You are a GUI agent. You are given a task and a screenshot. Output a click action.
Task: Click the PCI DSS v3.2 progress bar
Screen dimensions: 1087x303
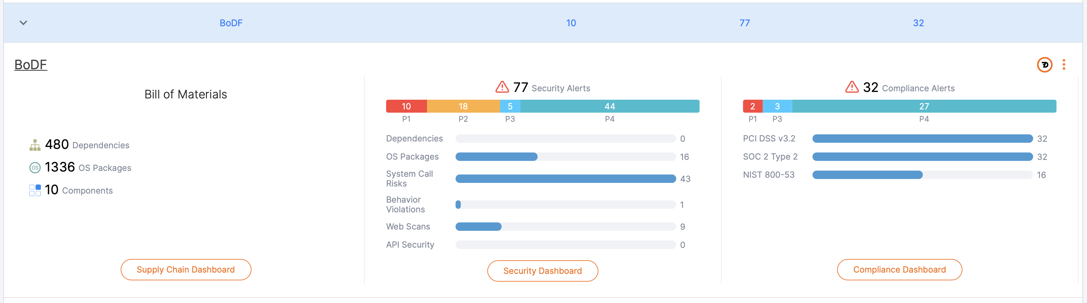click(x=922, y=139)
